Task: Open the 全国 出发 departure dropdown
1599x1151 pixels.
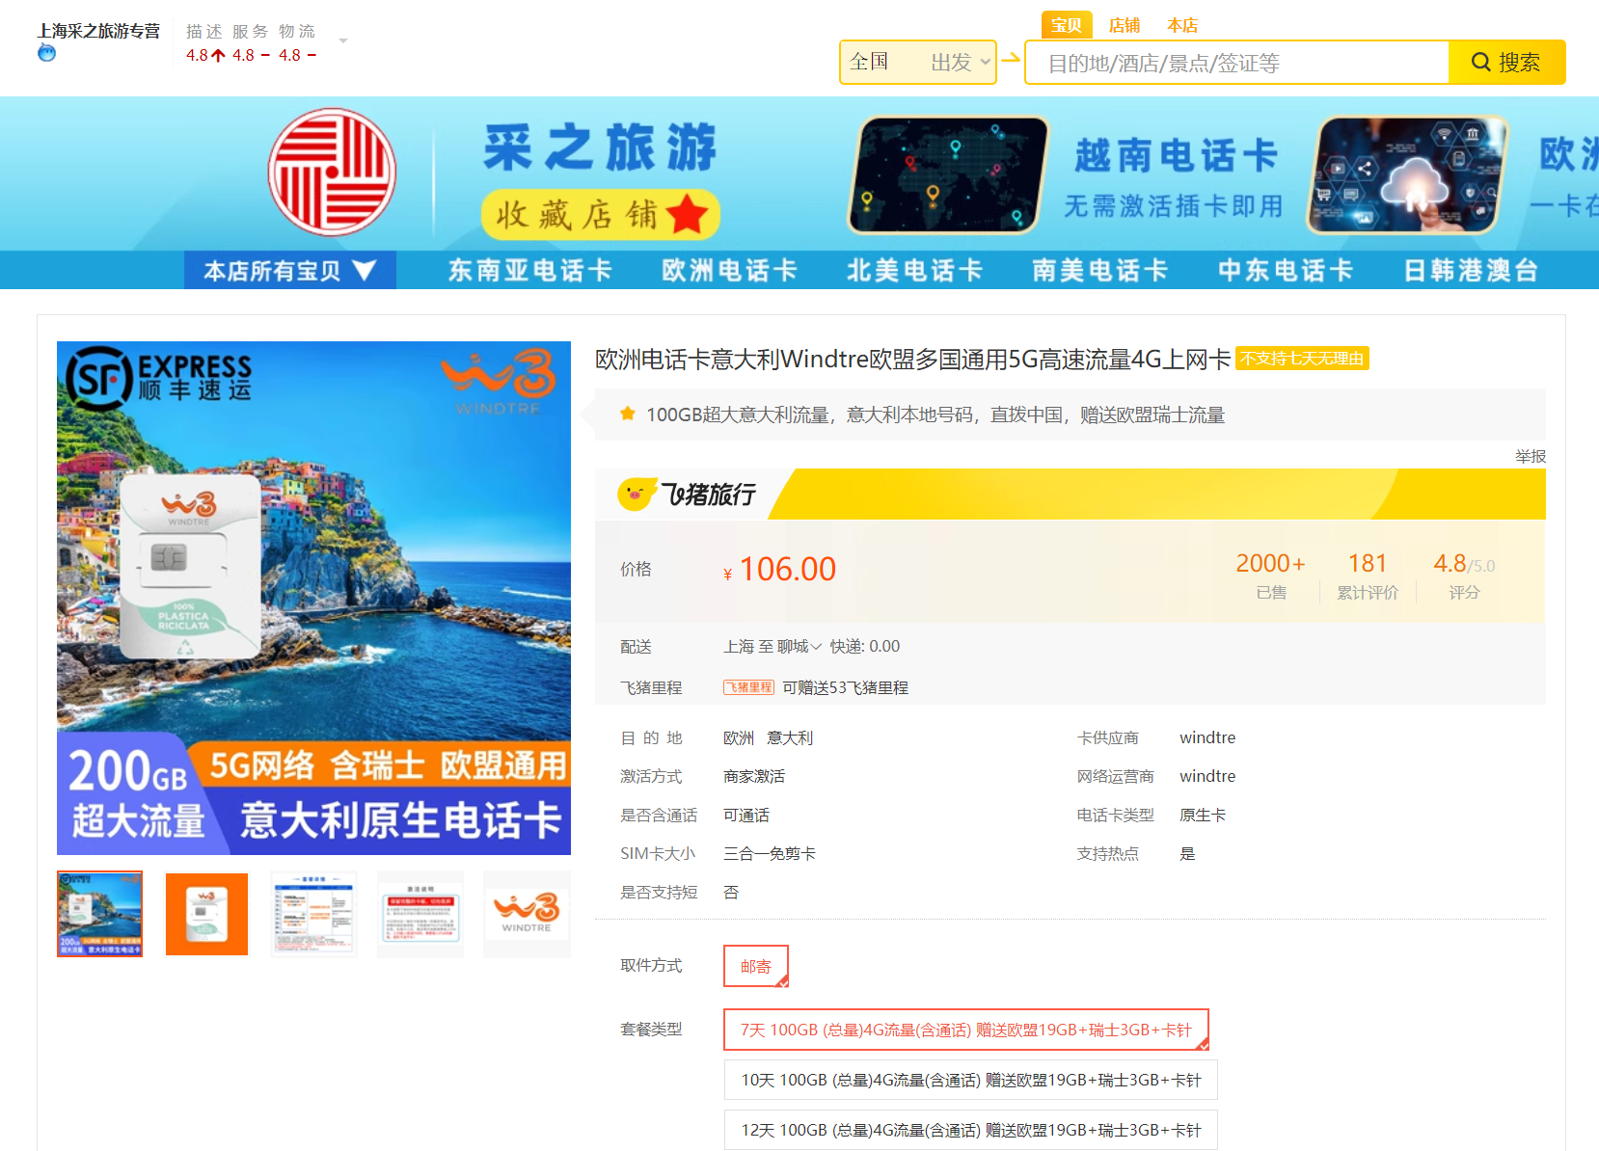Action: [917, 62]
